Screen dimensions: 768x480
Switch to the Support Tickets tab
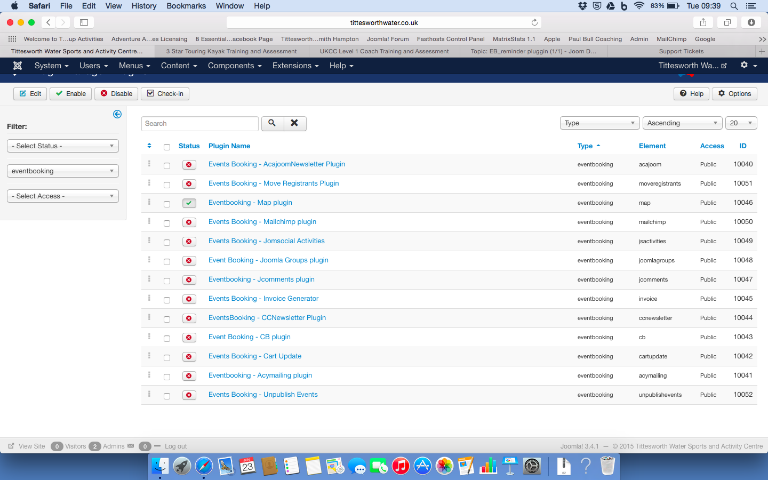(681, 51)
